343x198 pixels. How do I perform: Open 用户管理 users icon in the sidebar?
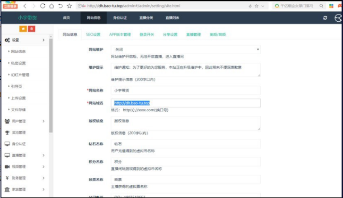[x=7, y=121]
